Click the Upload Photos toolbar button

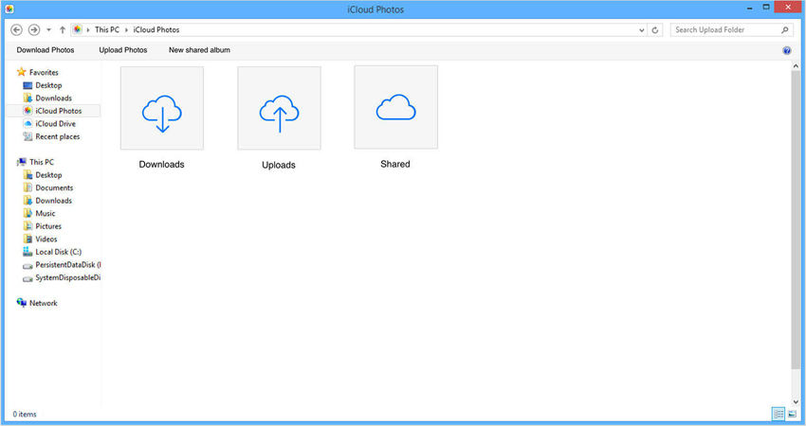(123, 50)
